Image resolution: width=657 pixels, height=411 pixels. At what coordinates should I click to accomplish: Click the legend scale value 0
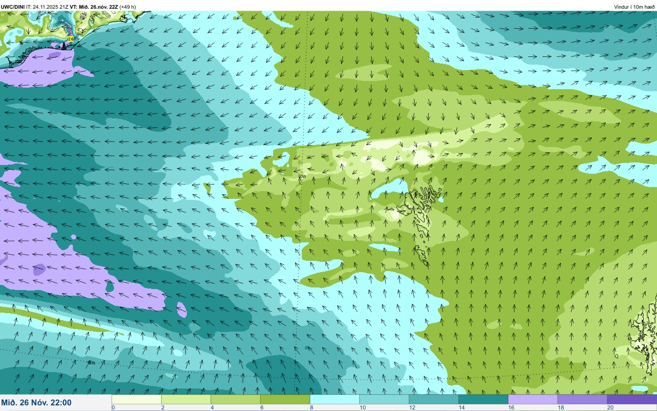113,407
